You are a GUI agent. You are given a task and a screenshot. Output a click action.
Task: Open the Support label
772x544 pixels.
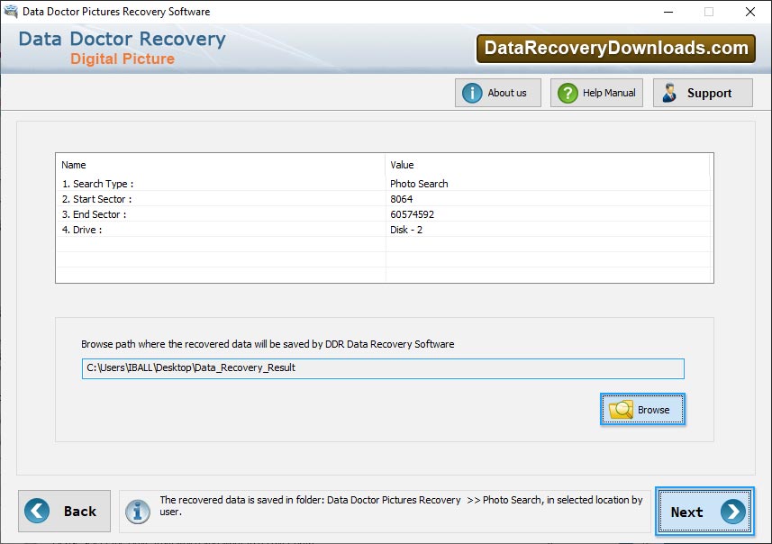click(709, 93)
